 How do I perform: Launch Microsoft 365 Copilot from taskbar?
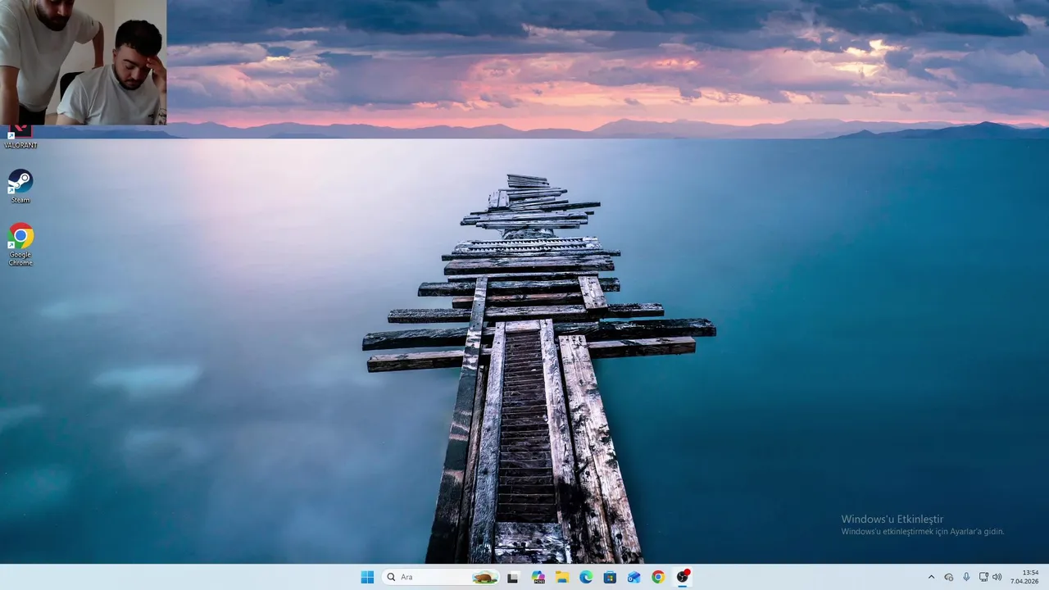(538, 577)
